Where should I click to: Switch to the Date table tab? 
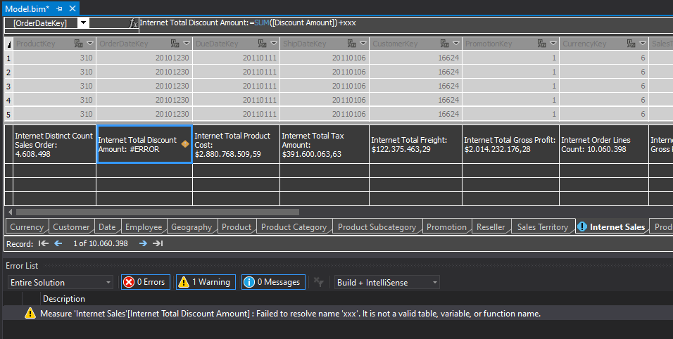tap(107, 227)
